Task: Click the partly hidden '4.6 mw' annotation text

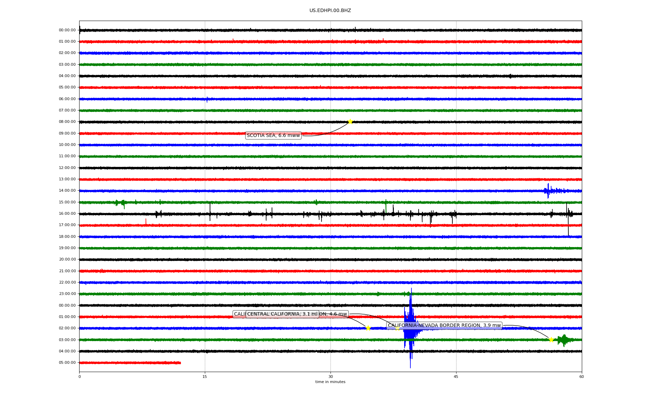Action: tap(338, 314)
